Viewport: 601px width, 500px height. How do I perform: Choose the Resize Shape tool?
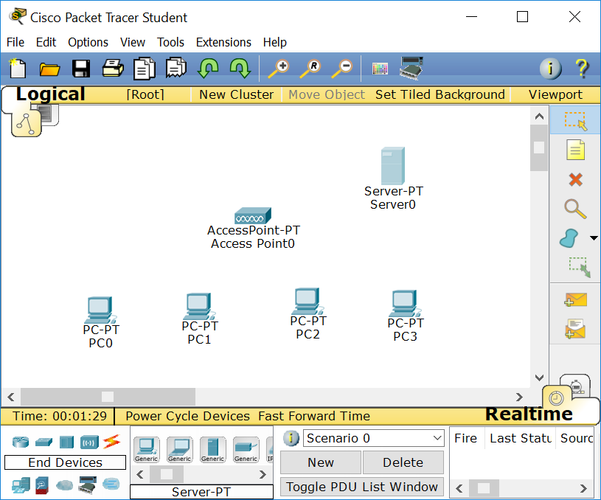coord(579,267)
